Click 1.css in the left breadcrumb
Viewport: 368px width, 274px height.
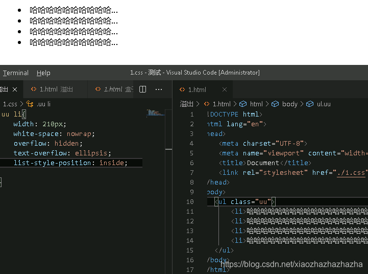pos(10,104)
